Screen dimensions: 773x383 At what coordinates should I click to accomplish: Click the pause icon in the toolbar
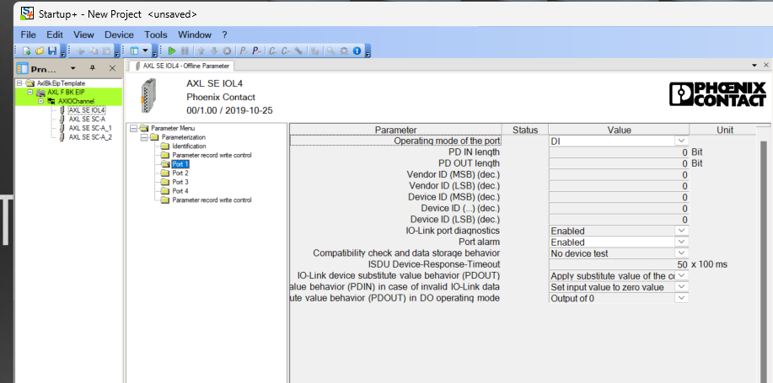coord(185,51)
